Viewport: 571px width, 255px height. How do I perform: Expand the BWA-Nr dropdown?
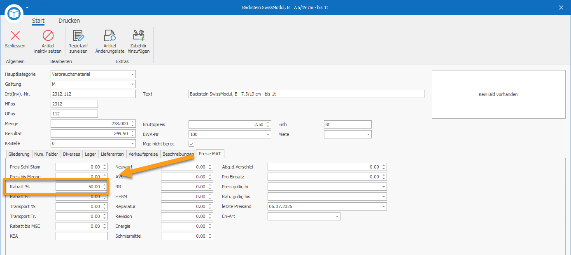tap(268, 134)
